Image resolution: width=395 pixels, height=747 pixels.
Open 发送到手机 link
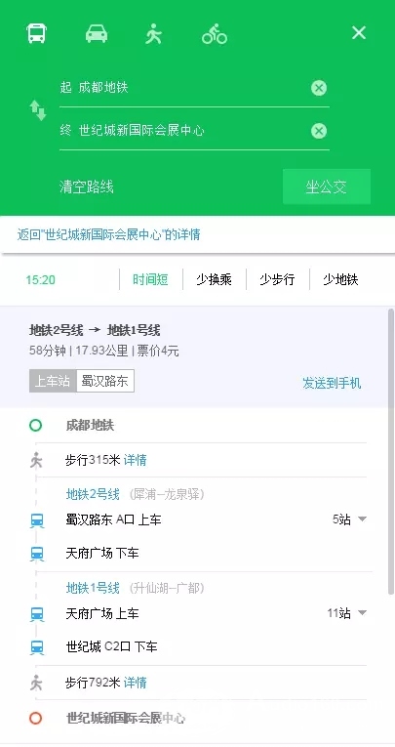[332, 383]
